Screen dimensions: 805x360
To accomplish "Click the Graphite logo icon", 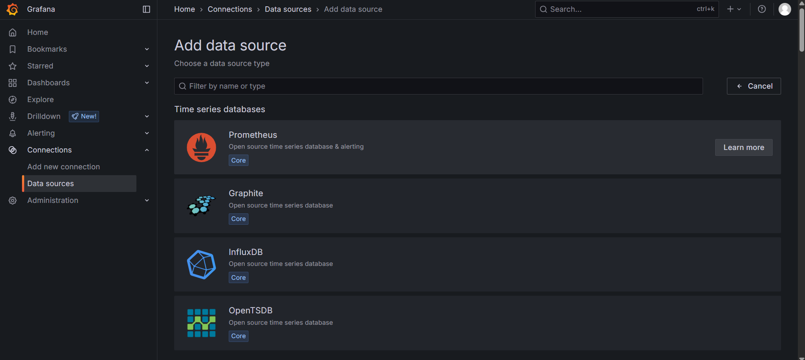I will click(x=201, y=206).
